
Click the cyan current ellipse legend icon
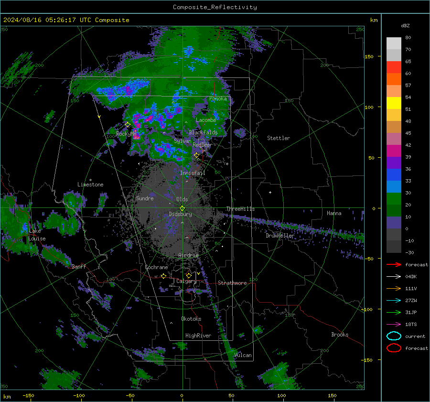click(x=394, y=336)
